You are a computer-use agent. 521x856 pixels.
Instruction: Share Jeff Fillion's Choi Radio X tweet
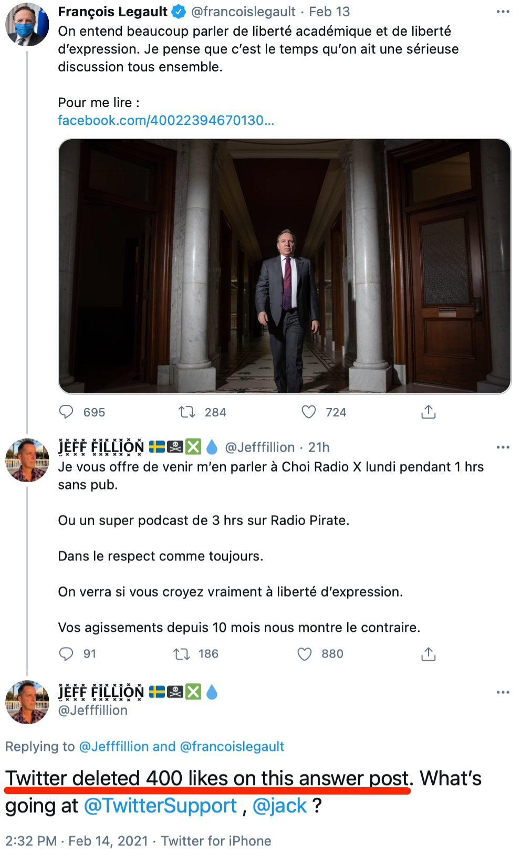click(429, 654)
